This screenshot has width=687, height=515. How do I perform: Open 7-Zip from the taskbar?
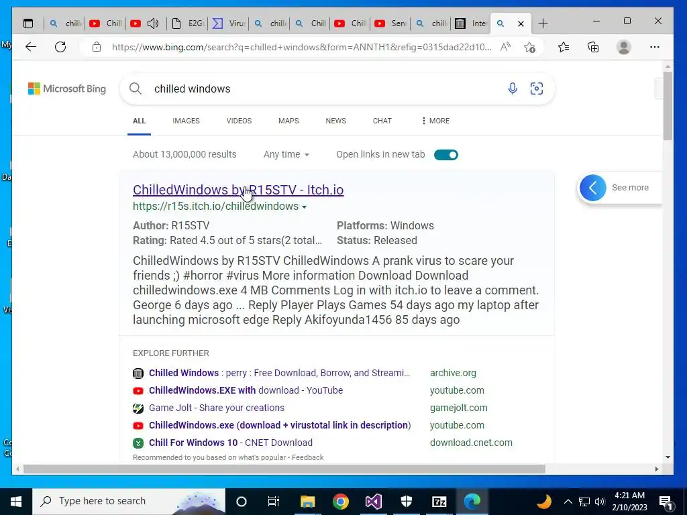(x=439, y=502)
